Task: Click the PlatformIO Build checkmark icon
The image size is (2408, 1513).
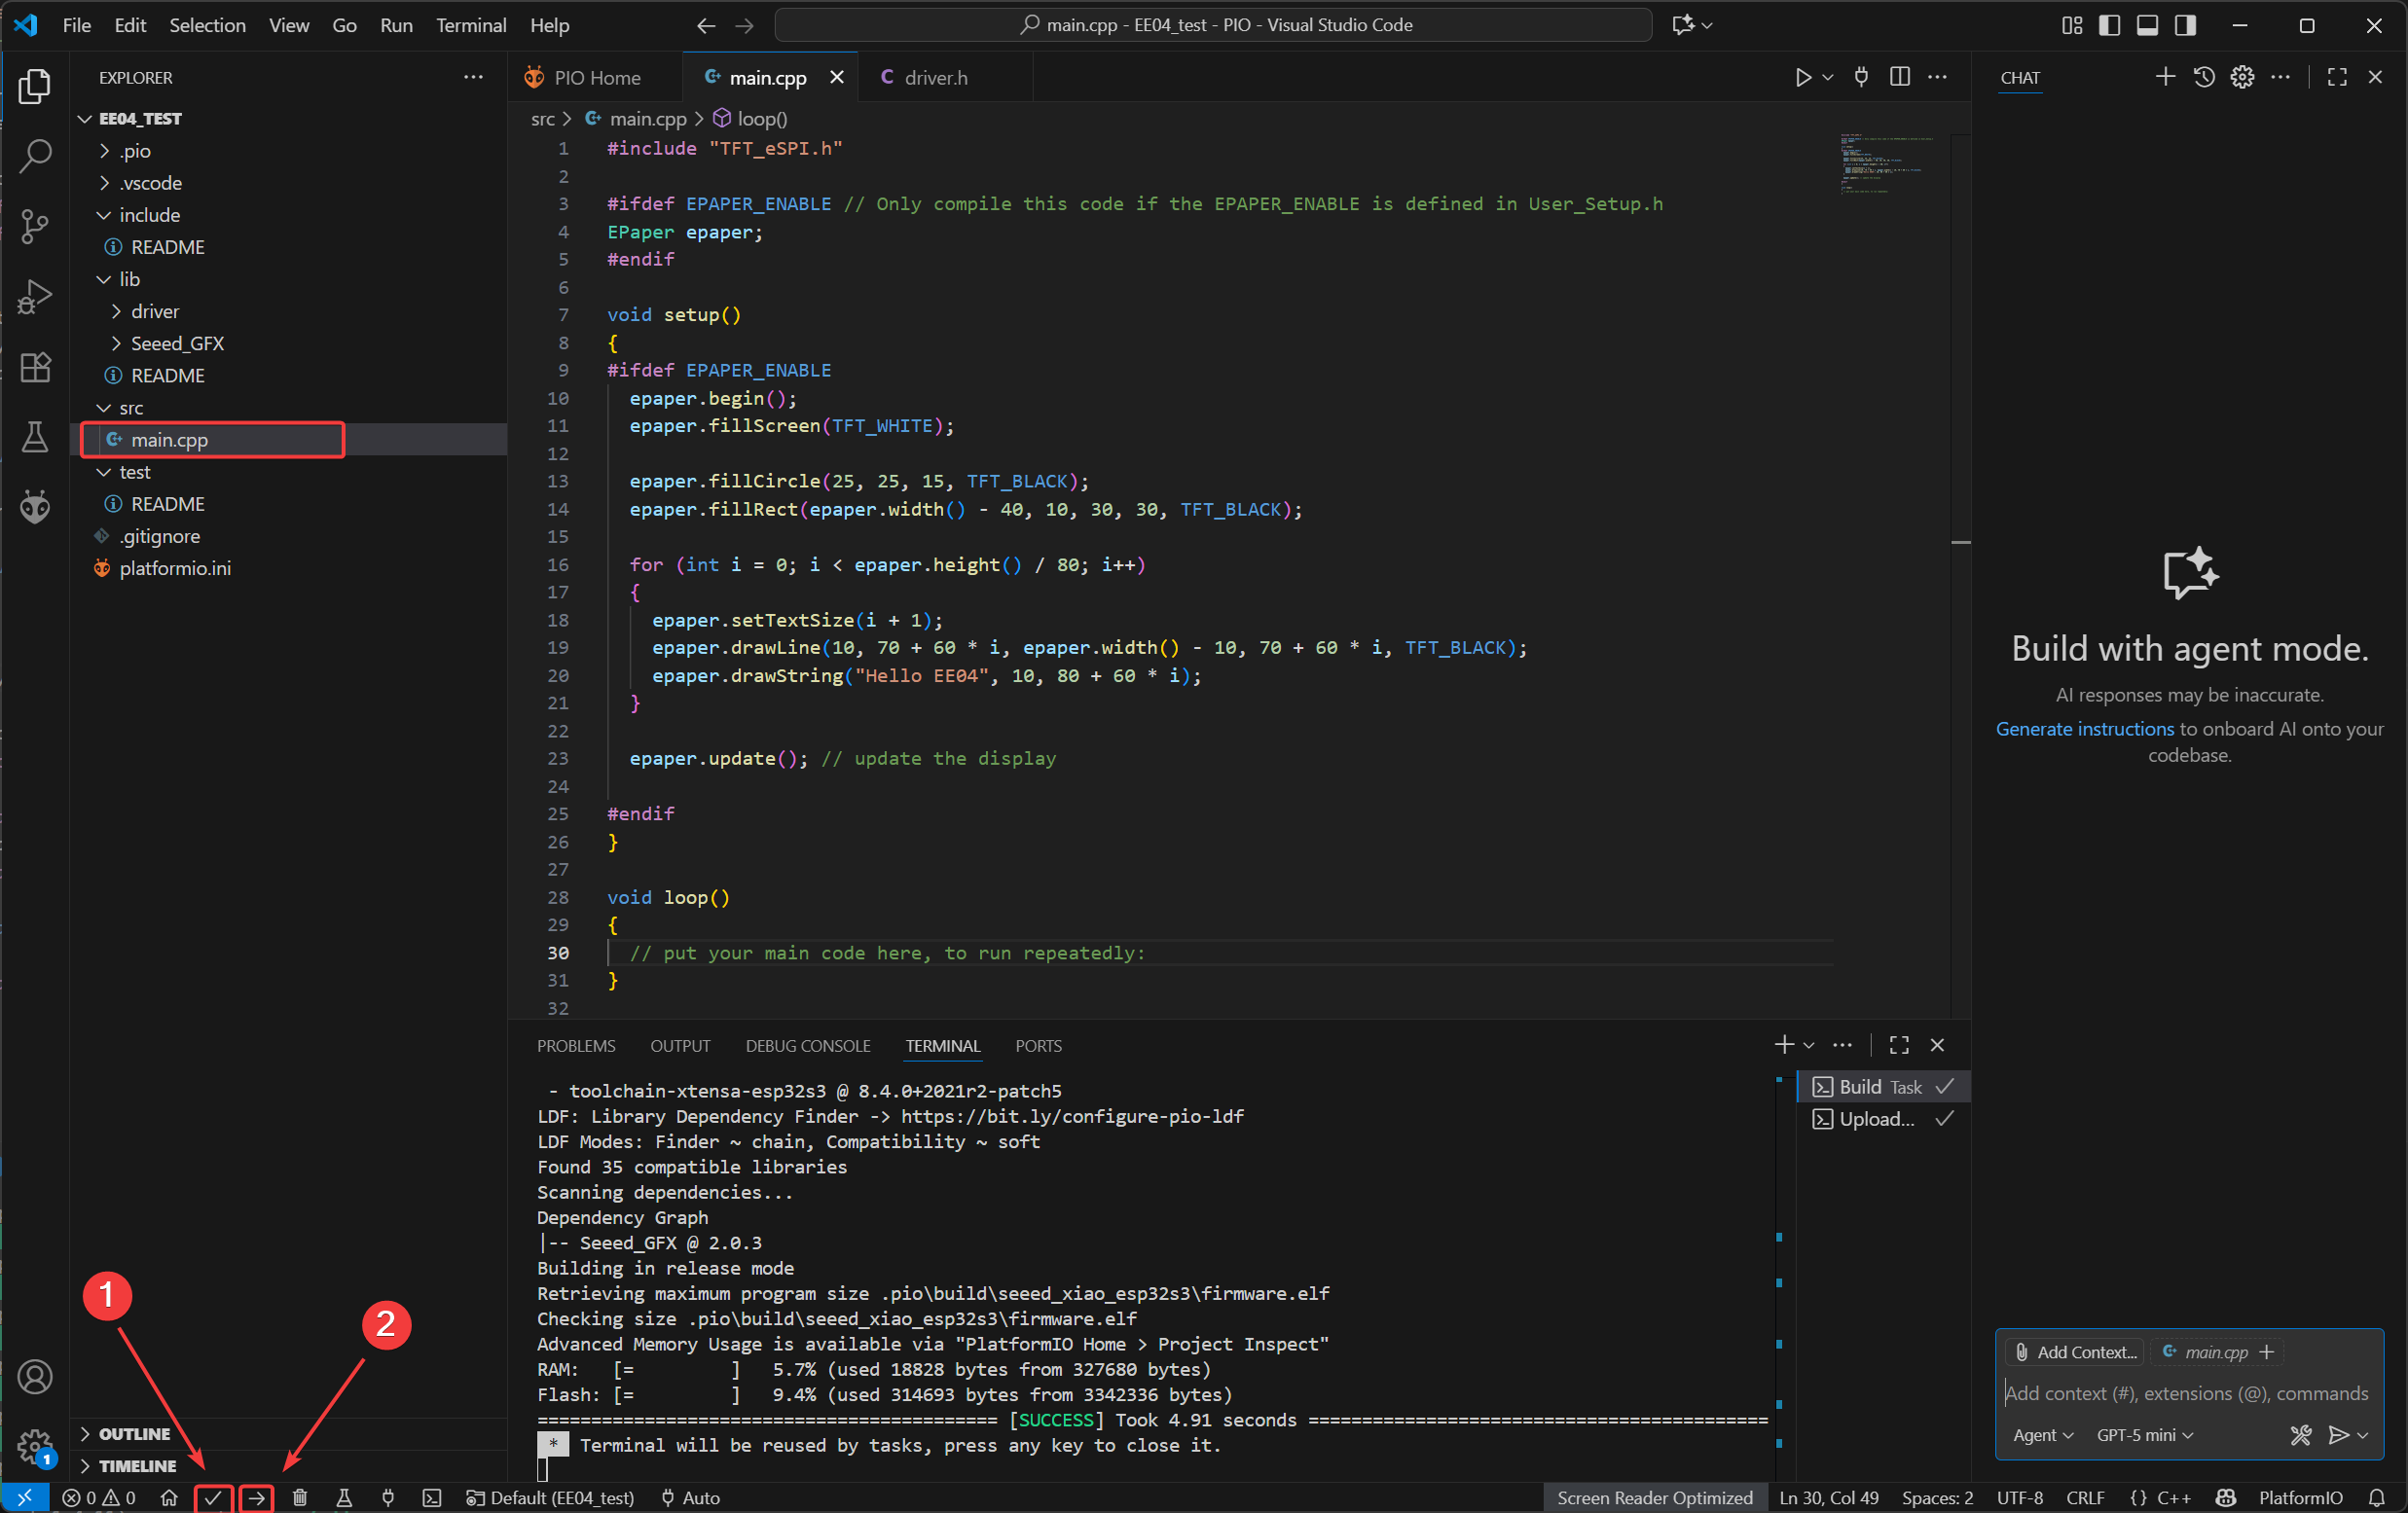Action: click(x=213, y=1497)
